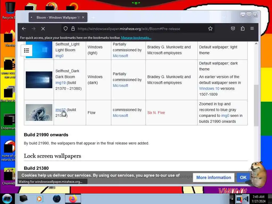Open the Firefox hamburger menu
Screen dimensions: 272x204
click(x=252, y=28)
